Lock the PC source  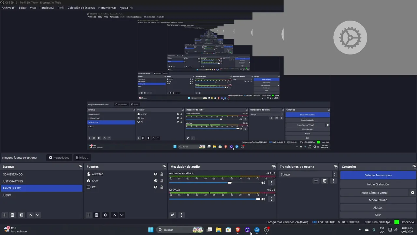click(162, 187)
